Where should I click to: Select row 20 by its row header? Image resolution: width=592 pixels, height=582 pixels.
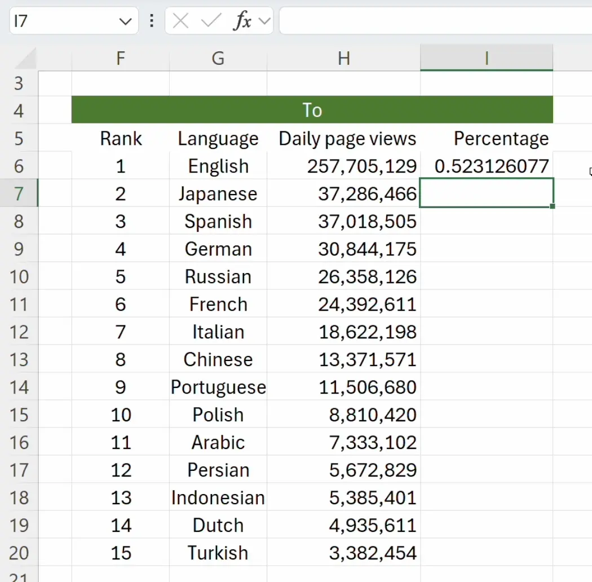(19, 553)
